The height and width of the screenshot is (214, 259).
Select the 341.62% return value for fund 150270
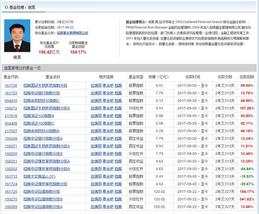click(x=247, y=199)
